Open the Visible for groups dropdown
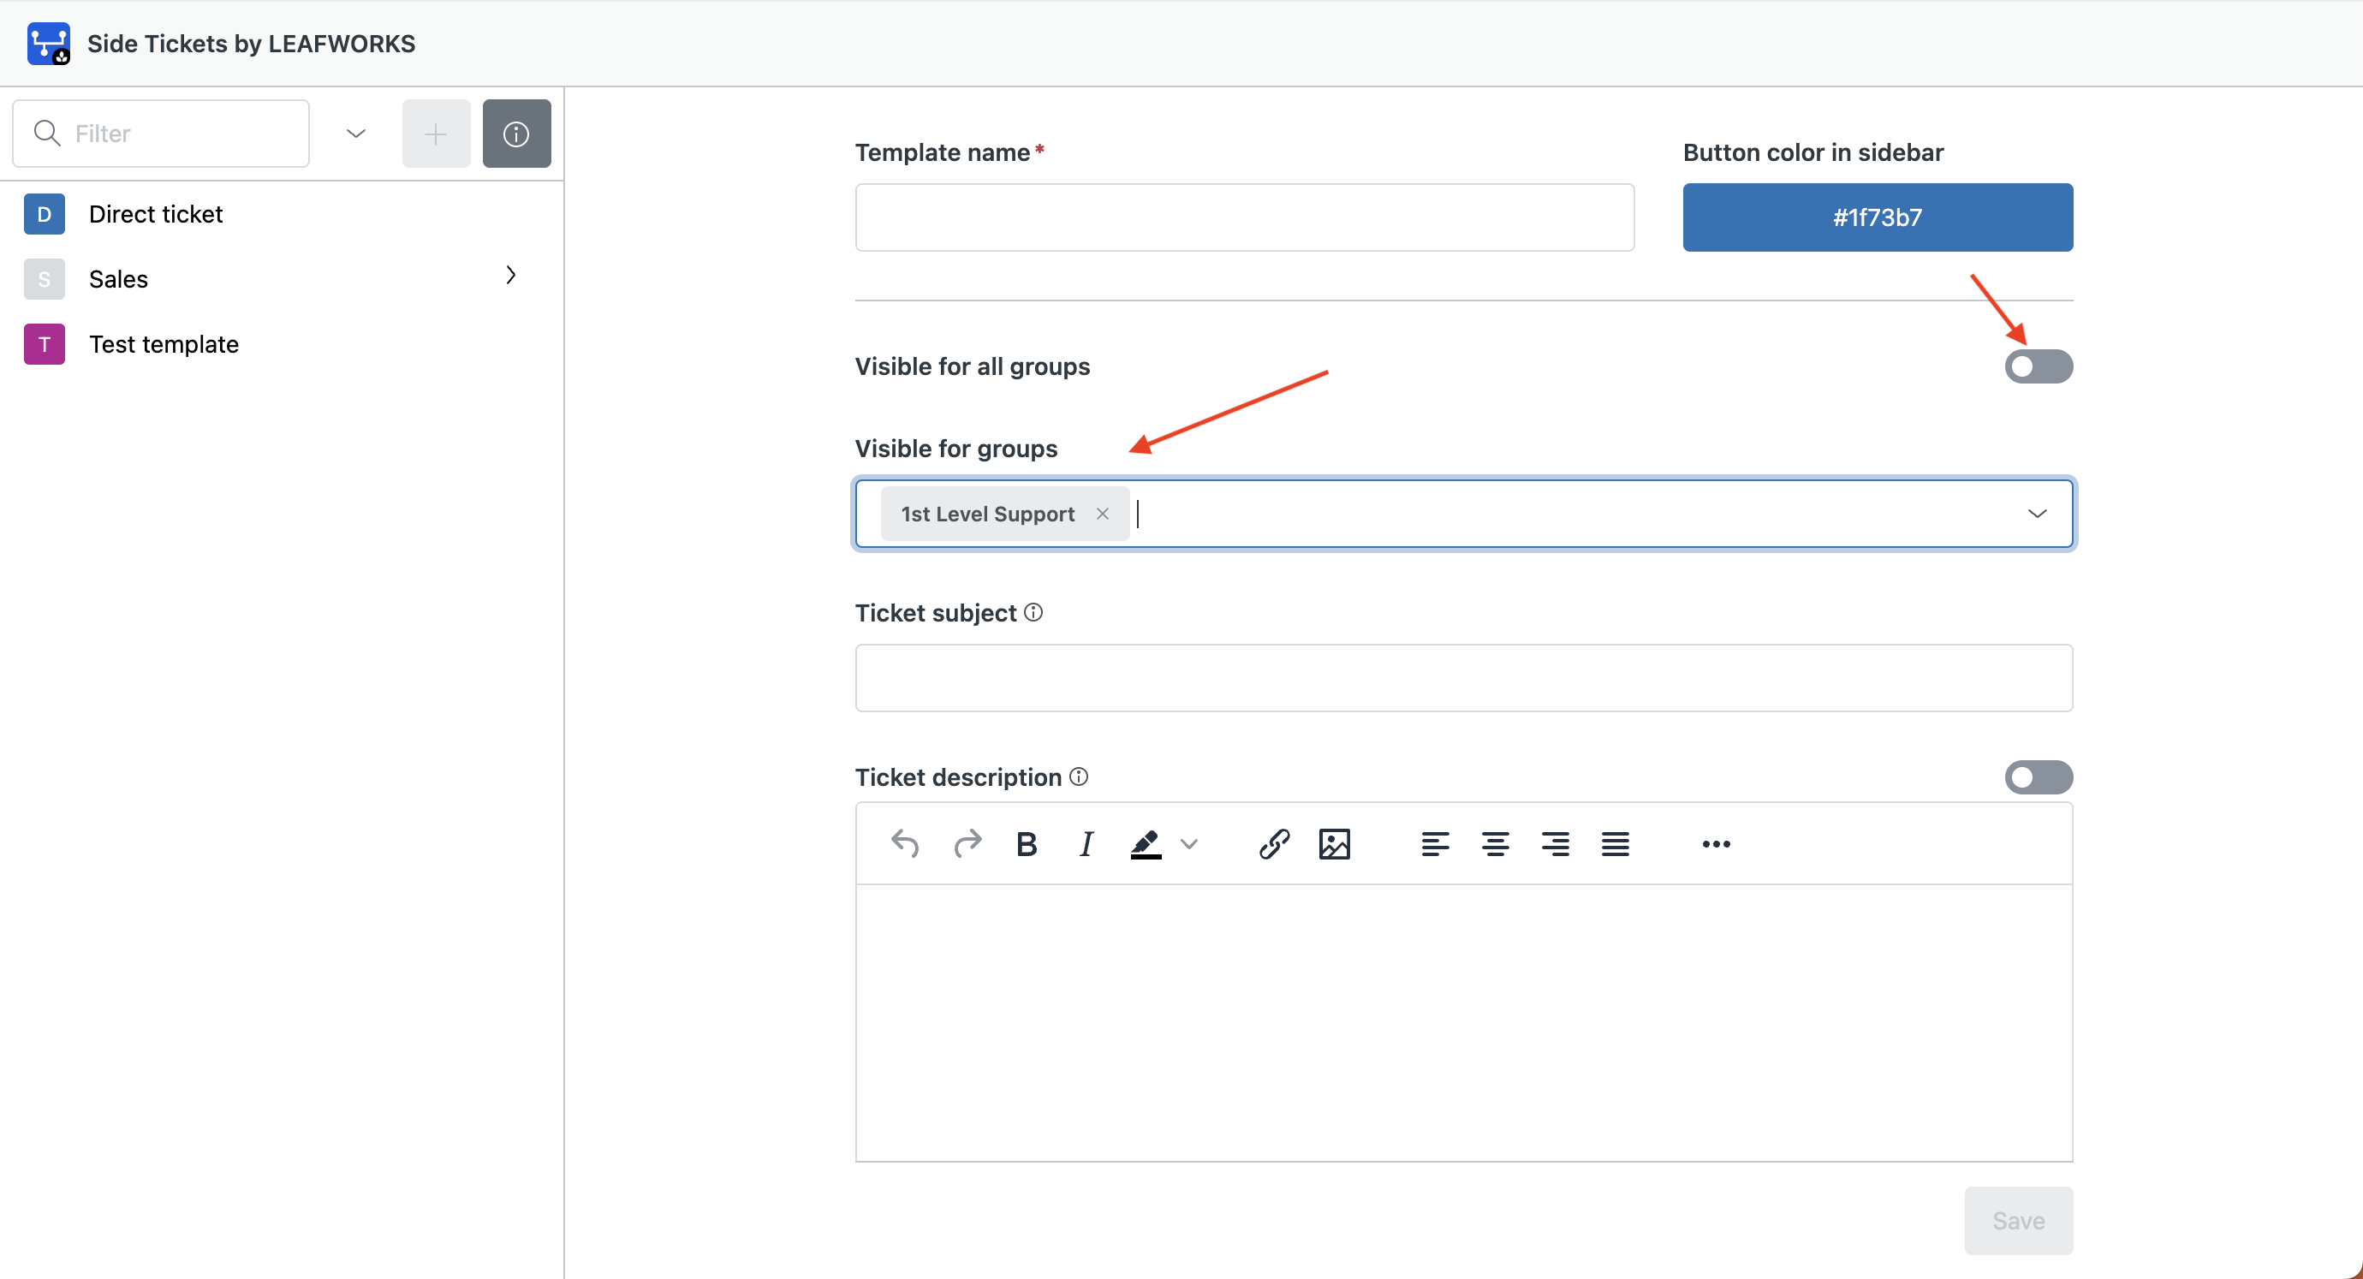The height and width of the screenshot is (1279, 2363). click(2037, 514)
